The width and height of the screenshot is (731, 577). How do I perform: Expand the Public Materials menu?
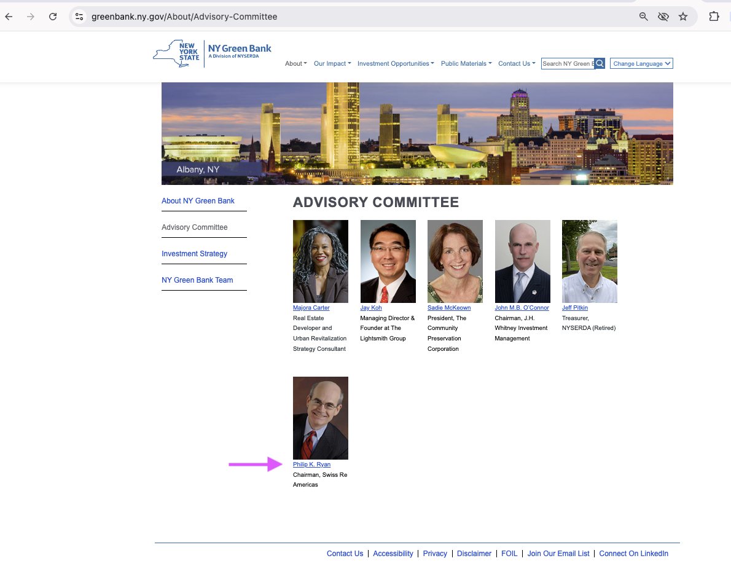(466, 63)
